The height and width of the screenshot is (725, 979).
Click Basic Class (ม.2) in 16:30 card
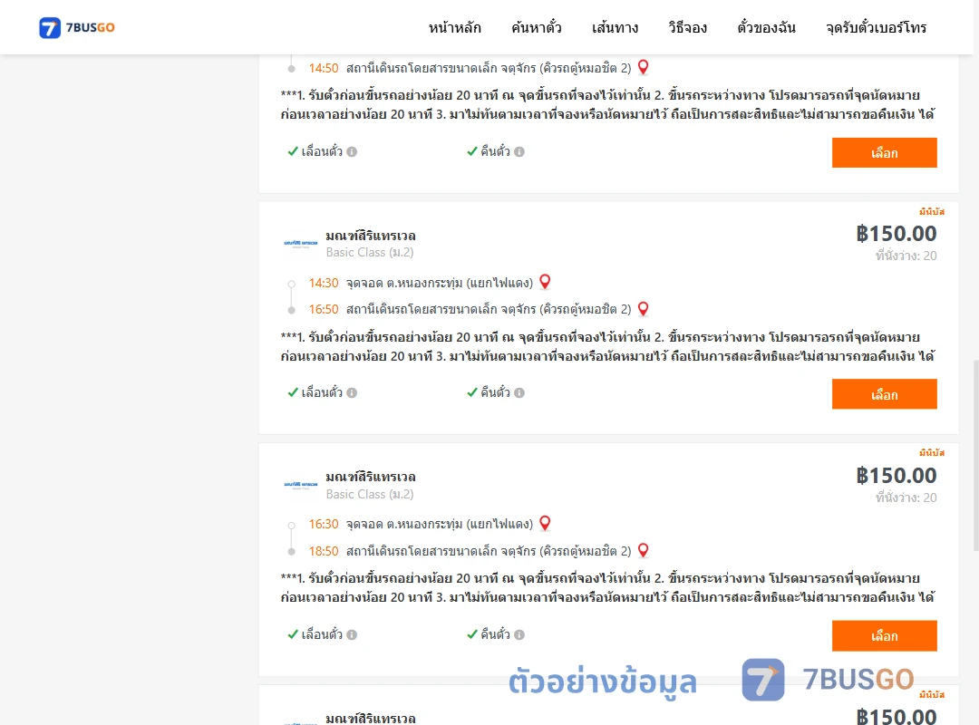[x=370, y=494]
